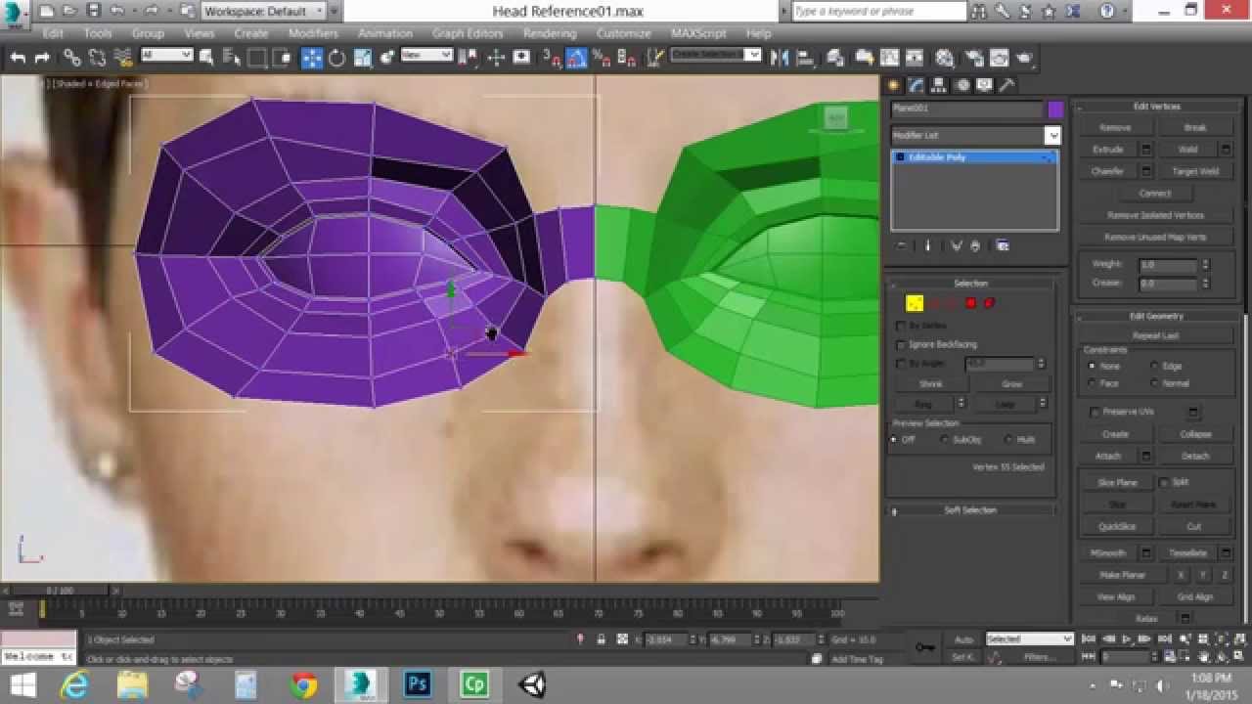Open the Modify command panel tab
Screen dimensions: 1252x704
tap(917, 85)
